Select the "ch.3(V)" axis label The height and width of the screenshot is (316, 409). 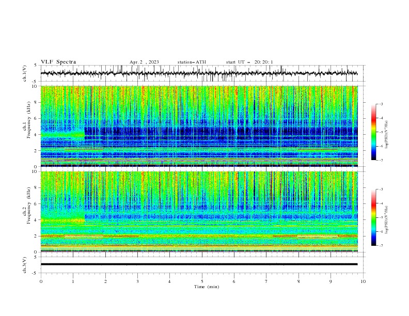[x=24, y=265]
